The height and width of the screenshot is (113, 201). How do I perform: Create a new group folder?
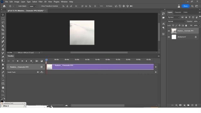[188, 105]
